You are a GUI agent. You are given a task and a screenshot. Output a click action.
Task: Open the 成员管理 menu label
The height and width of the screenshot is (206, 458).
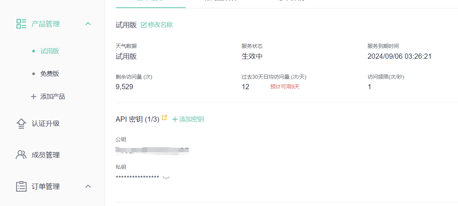(x=46, y=155)
